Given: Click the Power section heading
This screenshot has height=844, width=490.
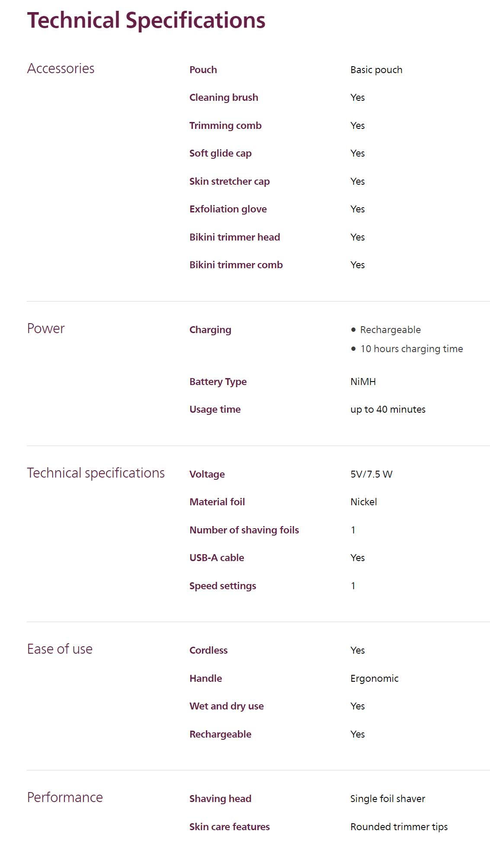Looking at the screenshot, I should 46,329.
